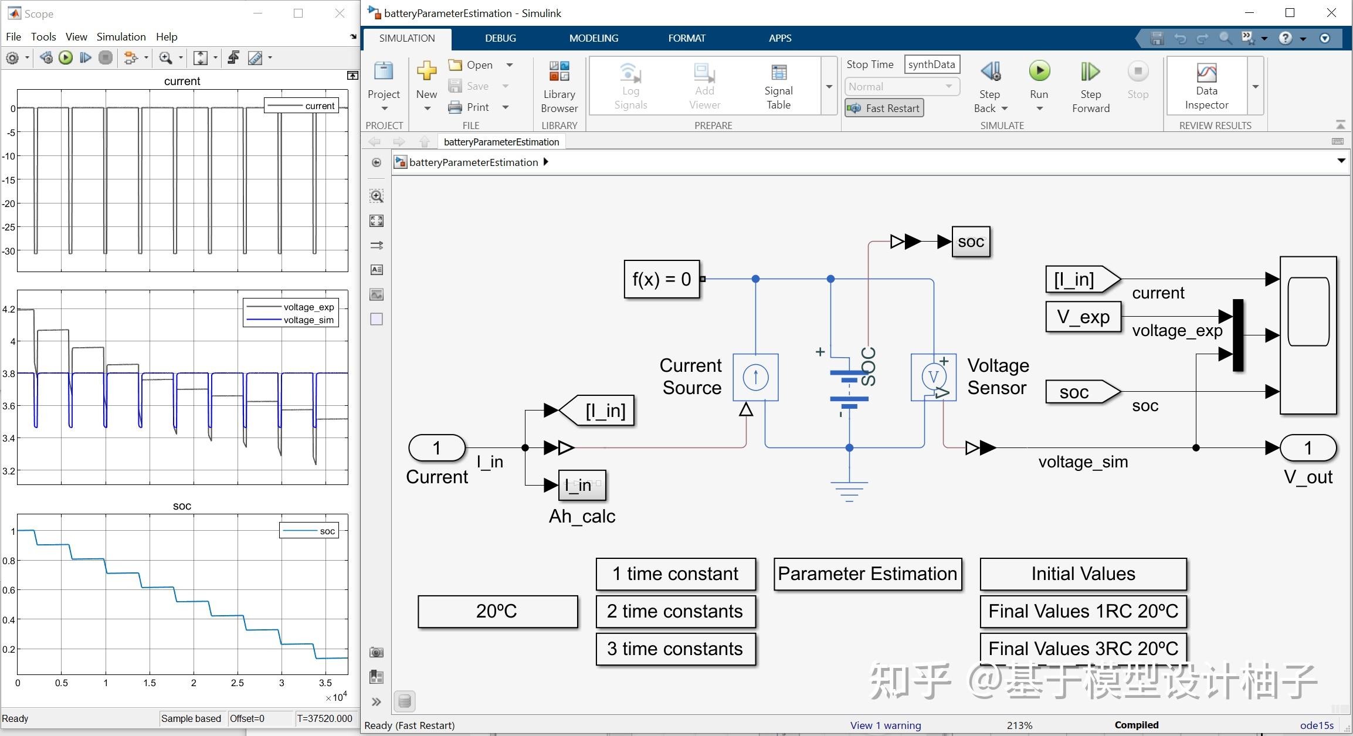Select the text annotation icon in model palette
The height and width of the screenshot is (736, 1353).
click(376, 270)
